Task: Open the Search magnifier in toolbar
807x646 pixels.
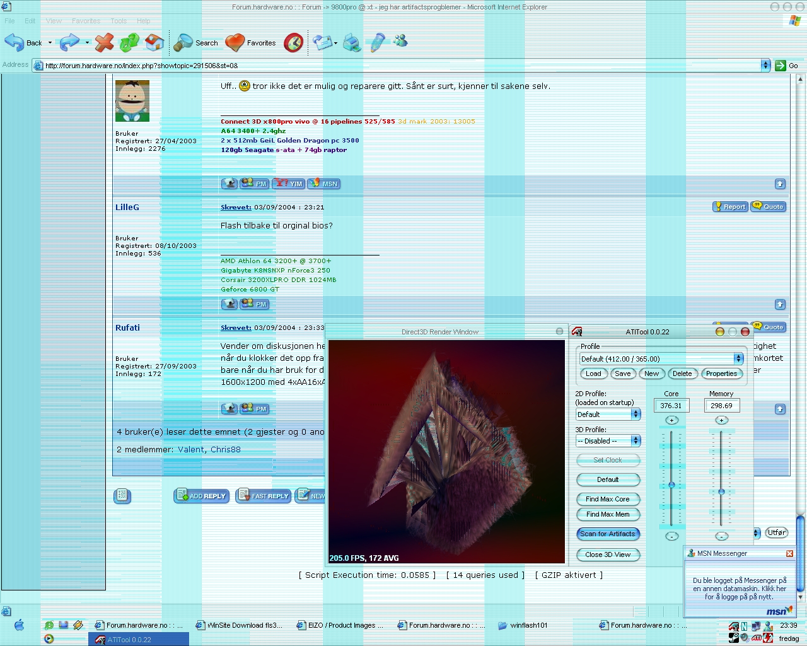Action: 182,42
